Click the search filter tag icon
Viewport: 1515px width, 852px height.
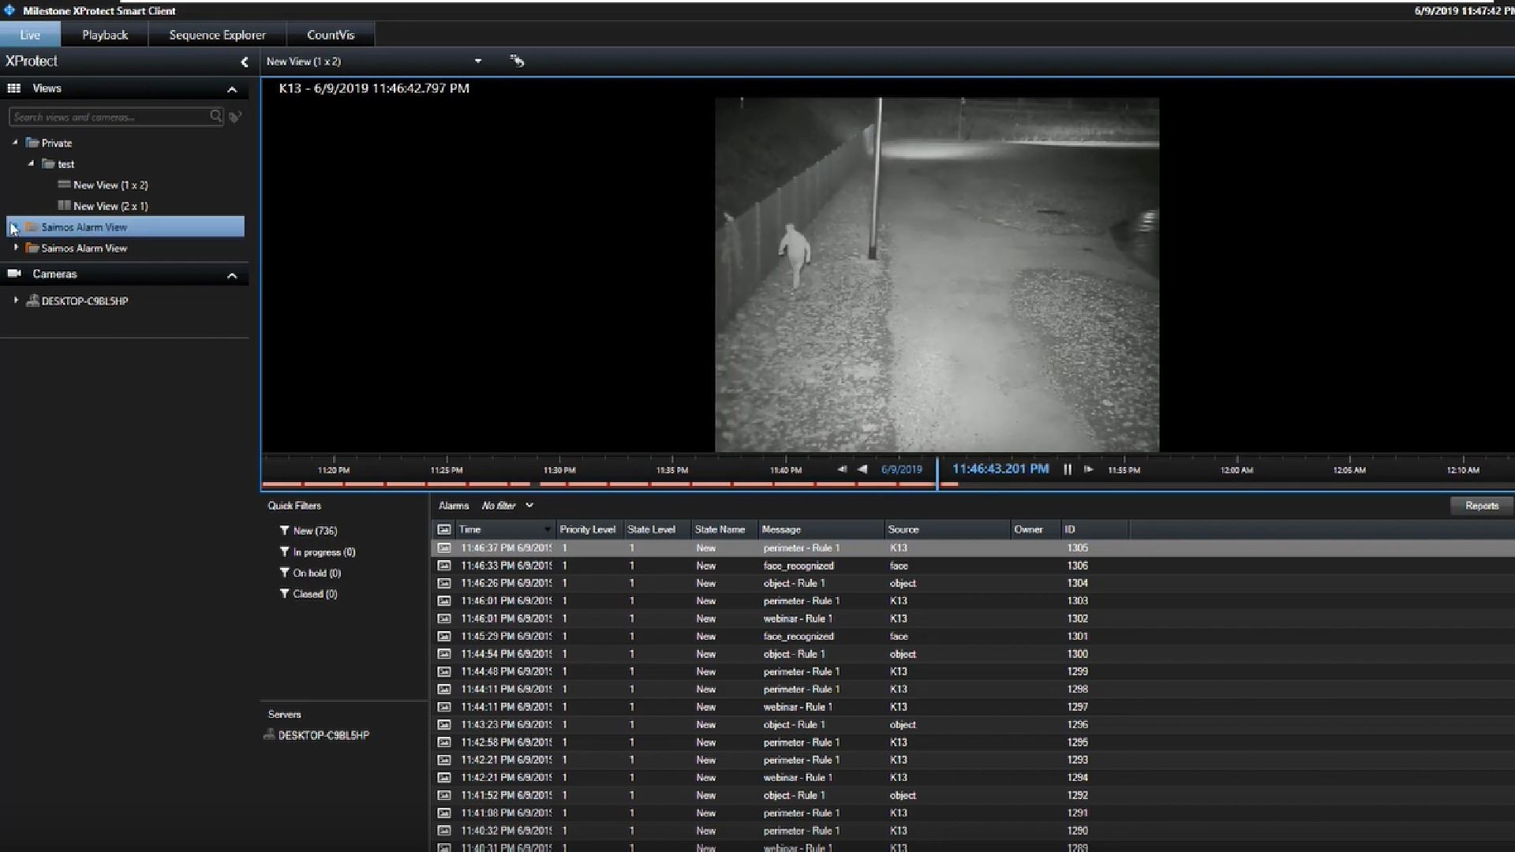tap(235, 117)
